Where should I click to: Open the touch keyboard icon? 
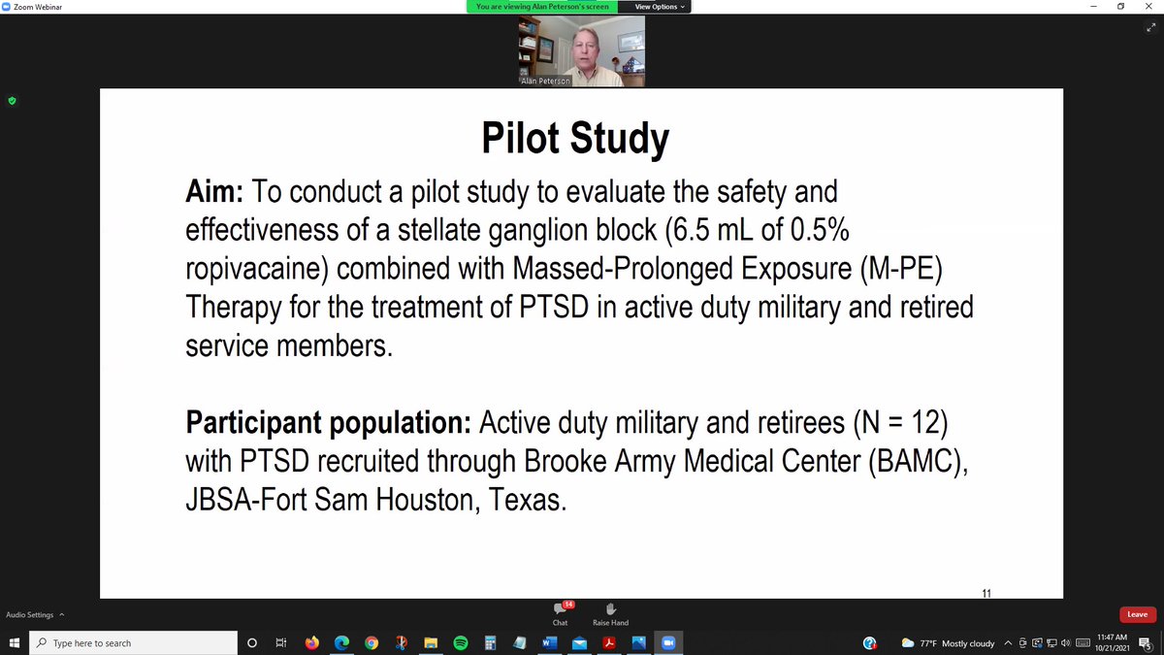(1082, 643)
